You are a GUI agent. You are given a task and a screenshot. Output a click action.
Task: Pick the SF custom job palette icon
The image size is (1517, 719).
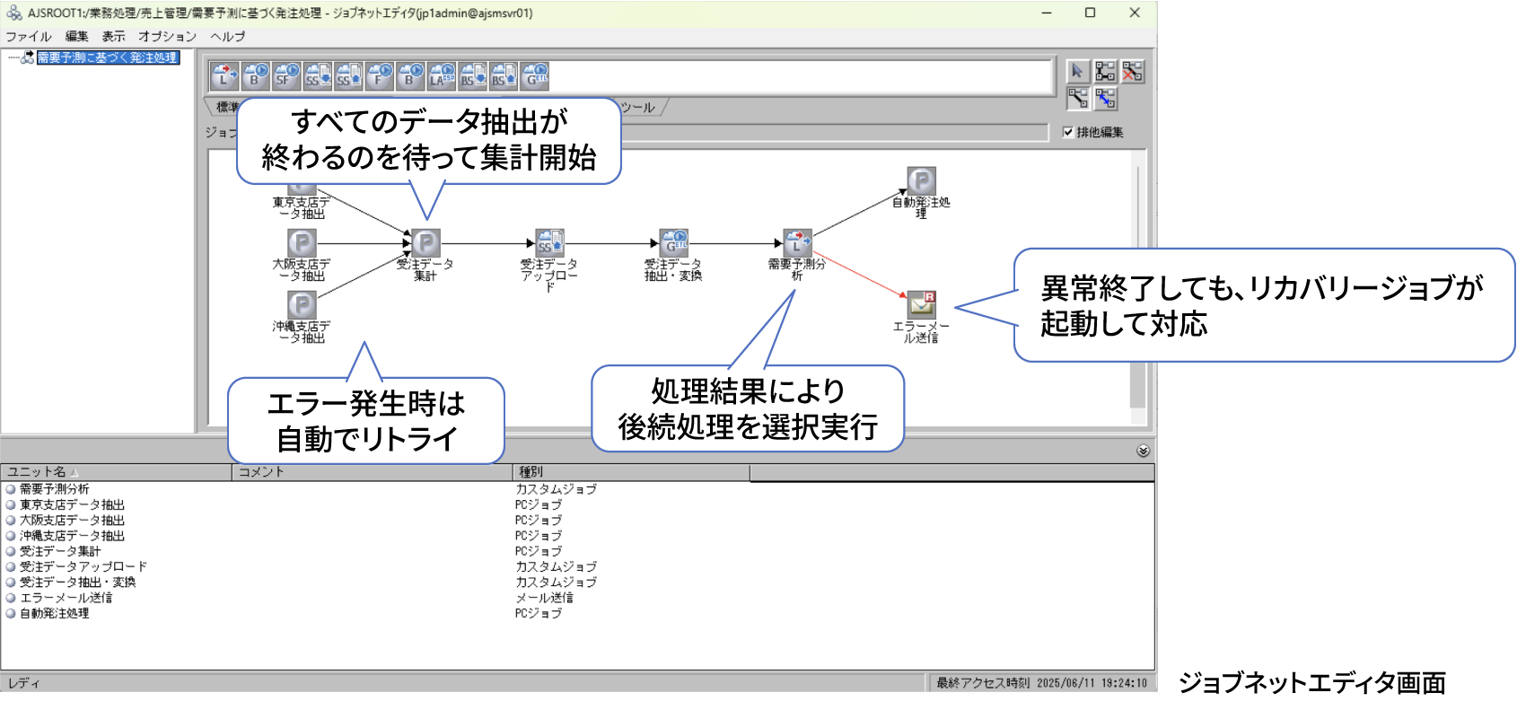(x=286, y=76)
